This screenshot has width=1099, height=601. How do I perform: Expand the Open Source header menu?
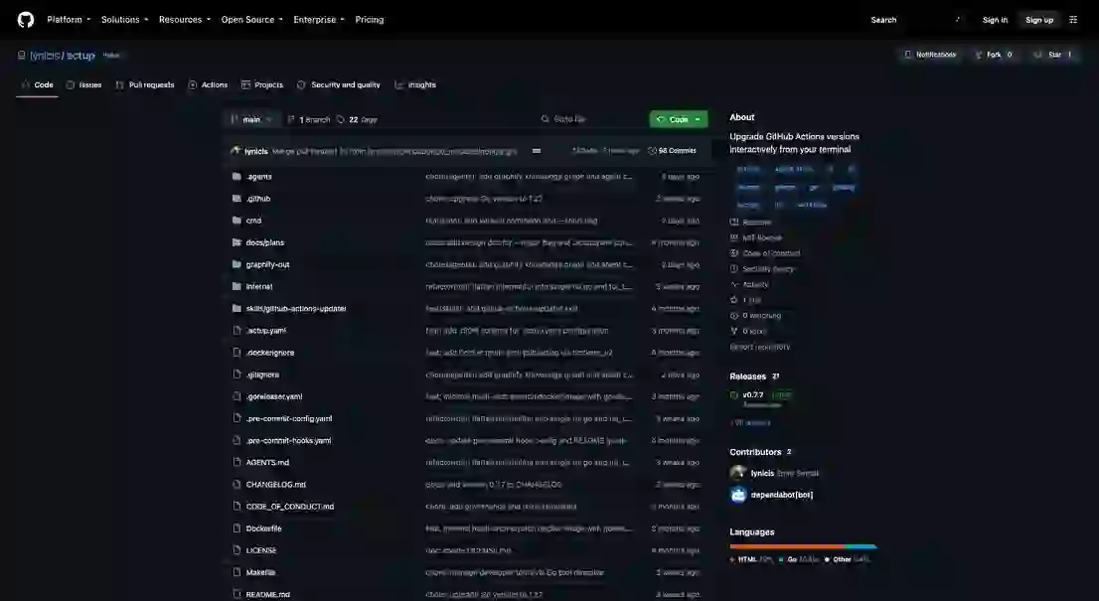[251, 20]
